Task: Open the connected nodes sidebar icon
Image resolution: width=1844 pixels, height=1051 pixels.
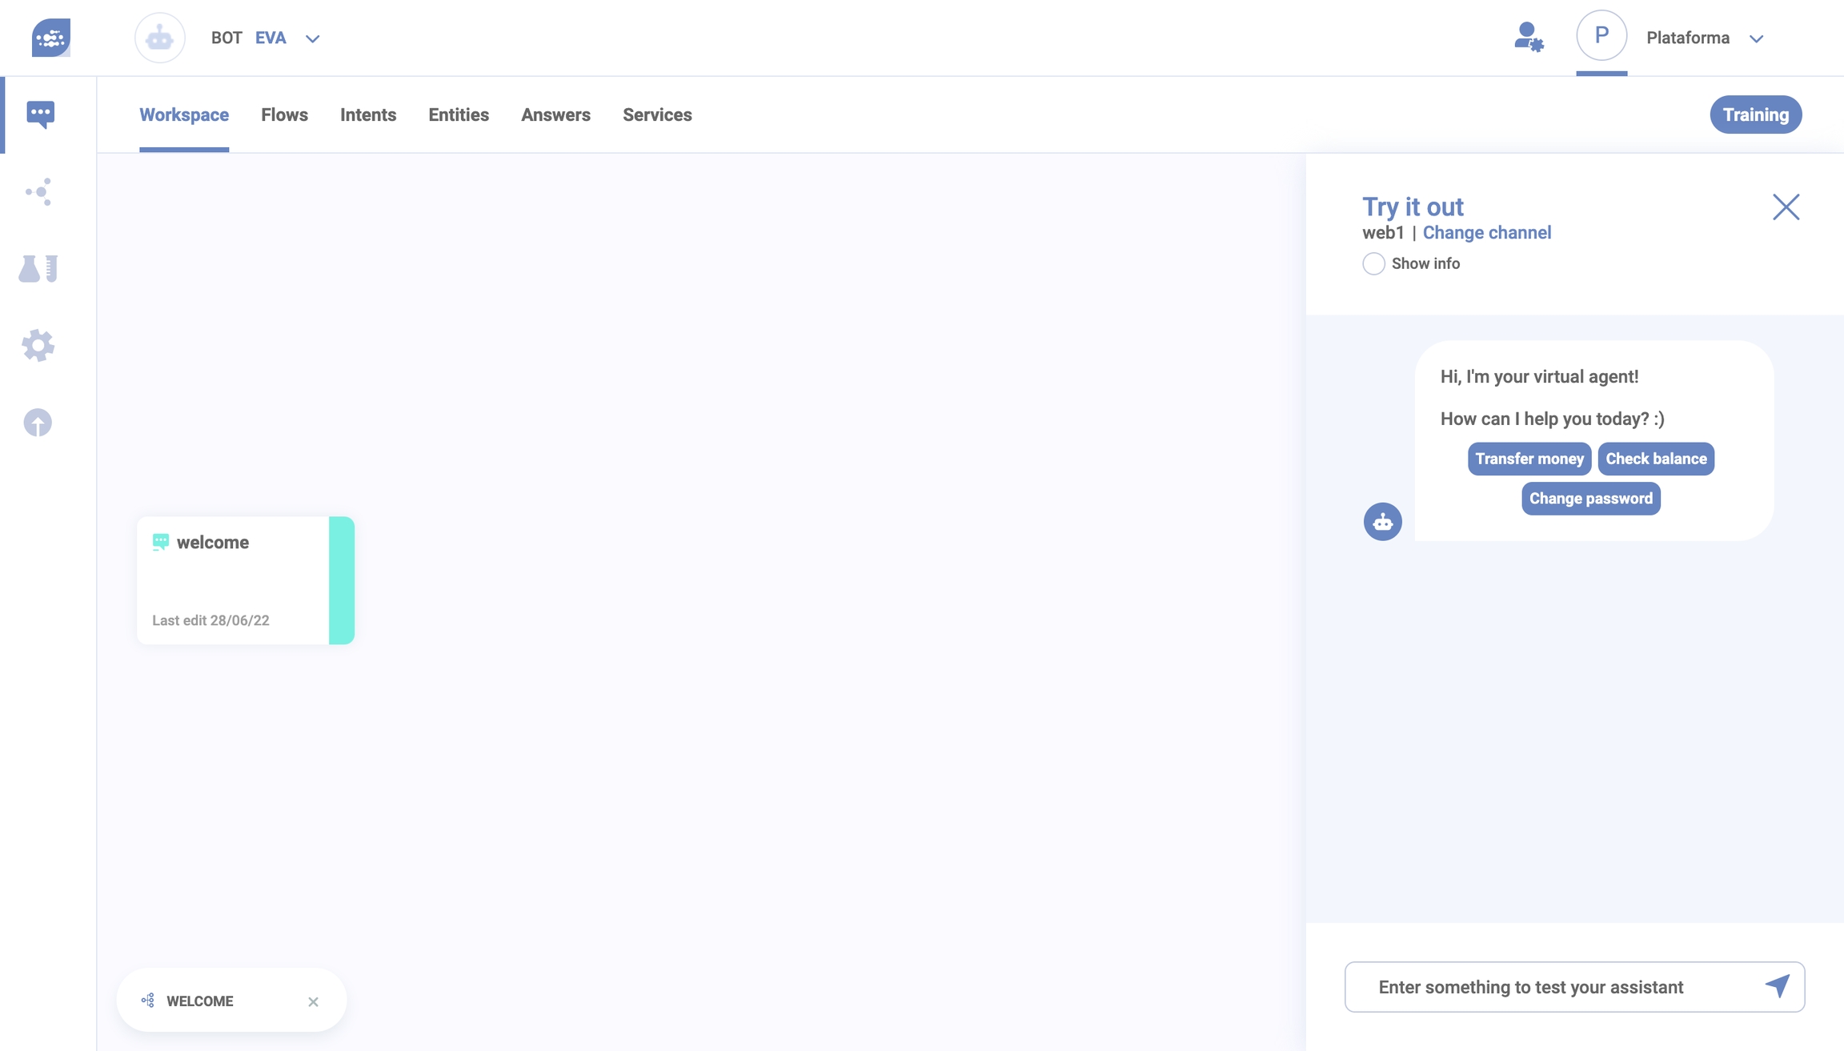Action: point(38,192)
